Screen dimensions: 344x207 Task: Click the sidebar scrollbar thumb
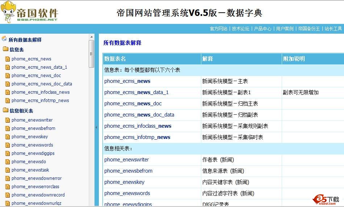[x=92, y=54]
